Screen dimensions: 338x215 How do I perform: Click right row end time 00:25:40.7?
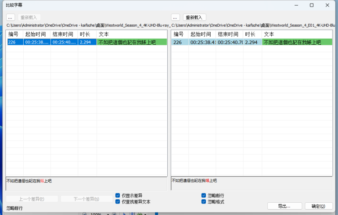(230, 42)
